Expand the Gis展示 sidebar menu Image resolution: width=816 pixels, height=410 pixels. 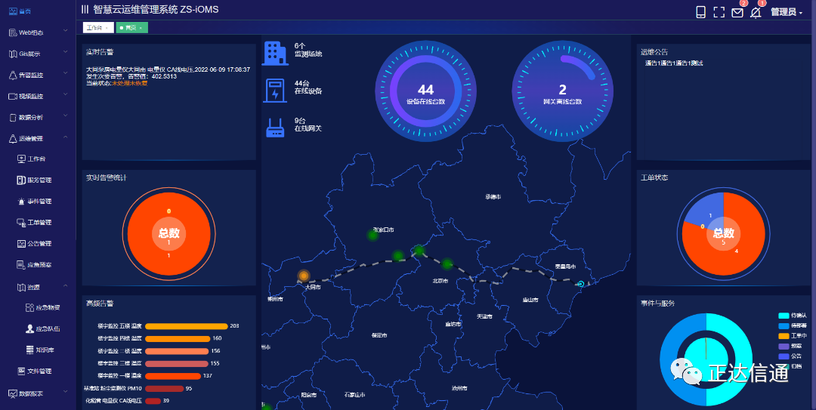click(x=38, y=54)
